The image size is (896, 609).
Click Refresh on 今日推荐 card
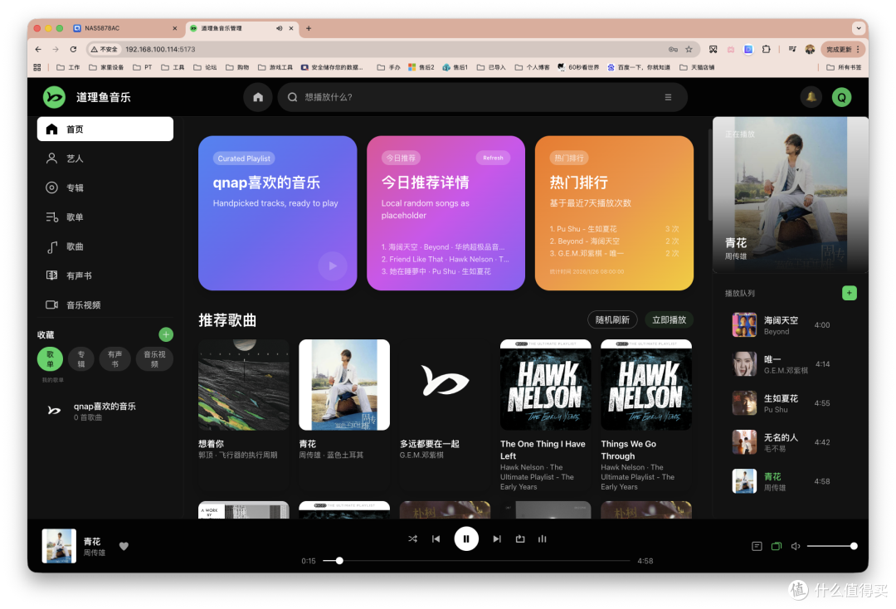[x=493, y=158]
